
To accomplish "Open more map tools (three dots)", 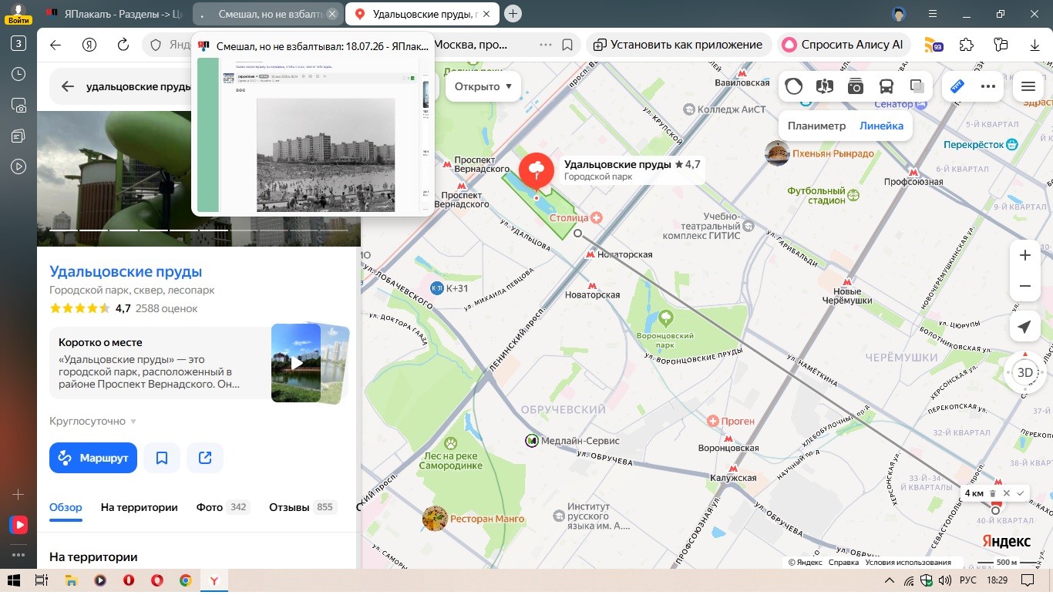I will (x=988, y=86).
